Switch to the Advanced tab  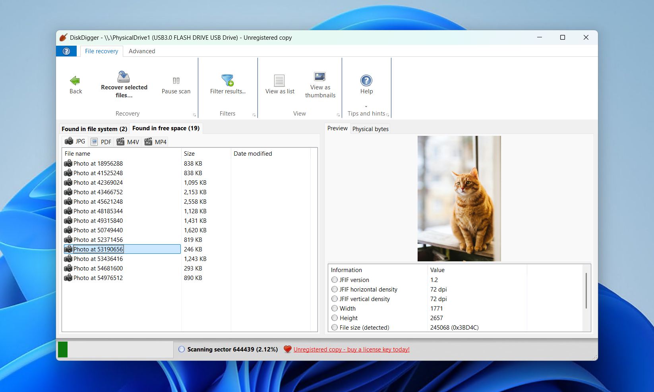tap(142, 51)
